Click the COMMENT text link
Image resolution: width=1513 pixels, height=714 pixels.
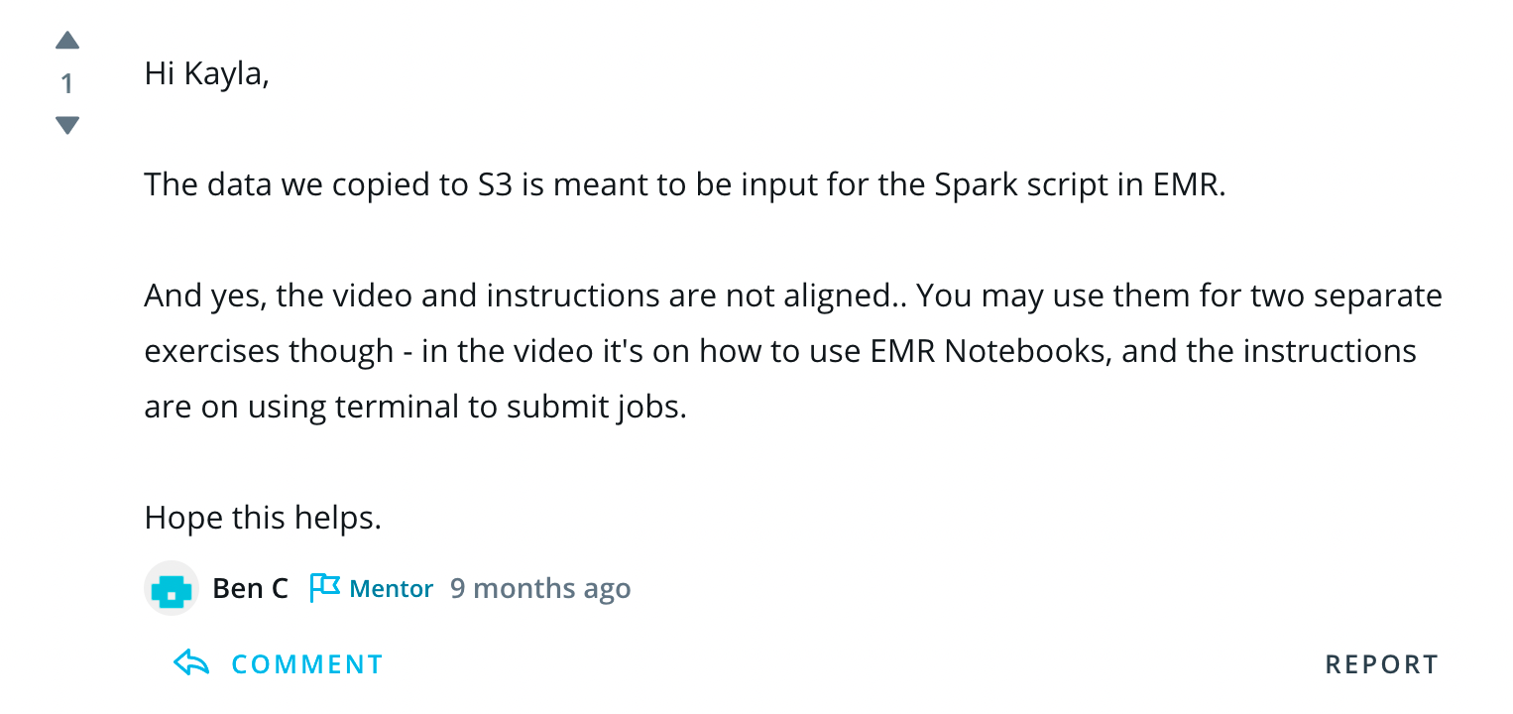pos(307,664)
